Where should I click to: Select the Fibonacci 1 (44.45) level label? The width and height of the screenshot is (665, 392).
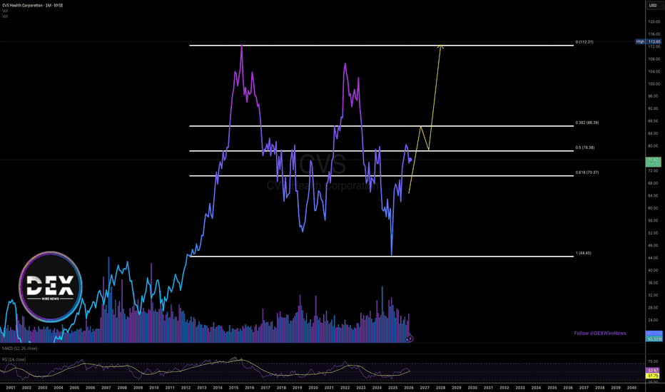click(583, 253)
